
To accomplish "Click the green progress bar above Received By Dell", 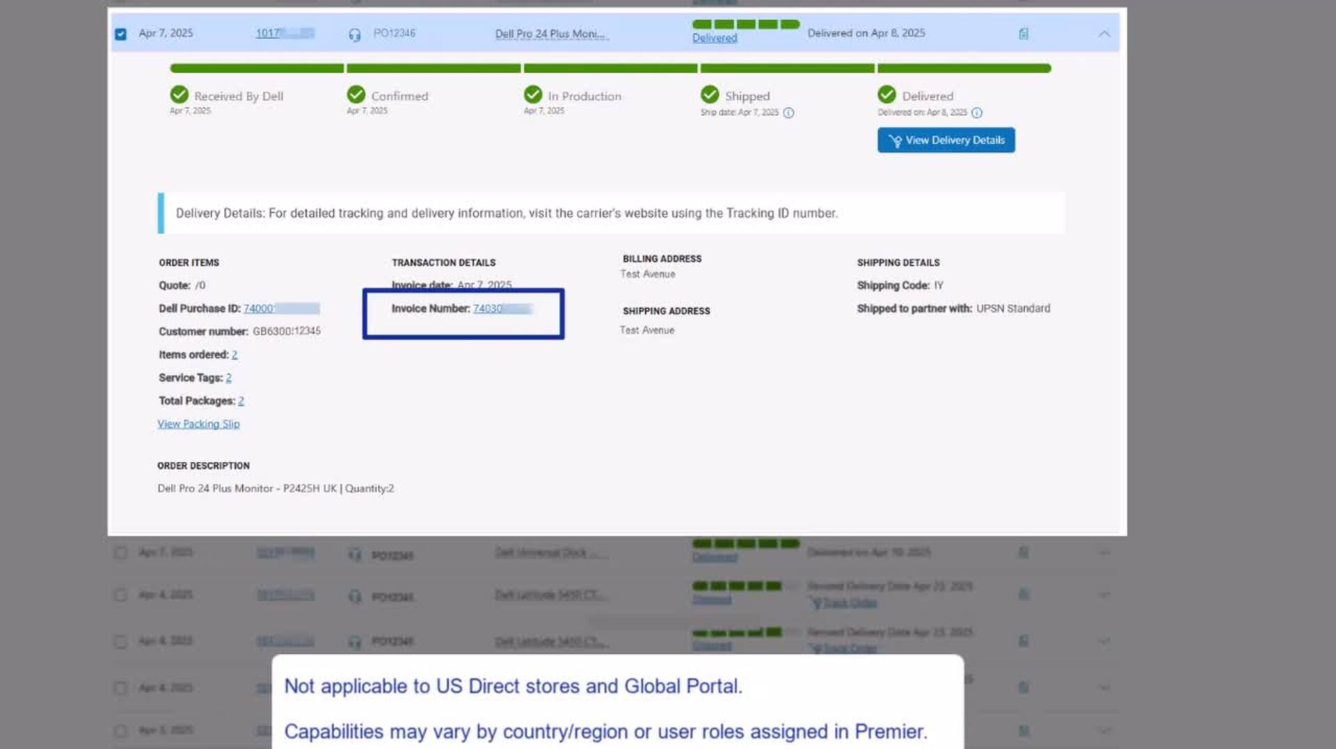I will pyautogui.click(x=257, y=68).
